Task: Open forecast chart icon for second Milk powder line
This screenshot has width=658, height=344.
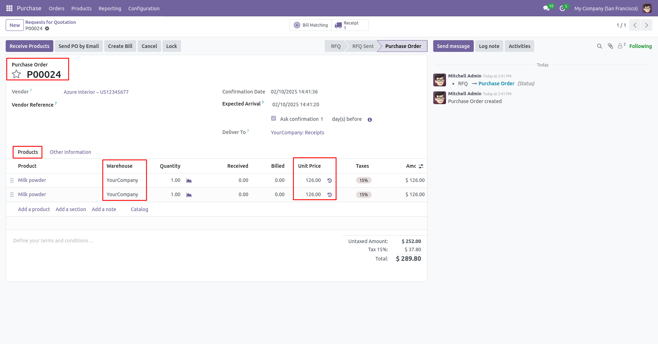Action: coord(189,195)
